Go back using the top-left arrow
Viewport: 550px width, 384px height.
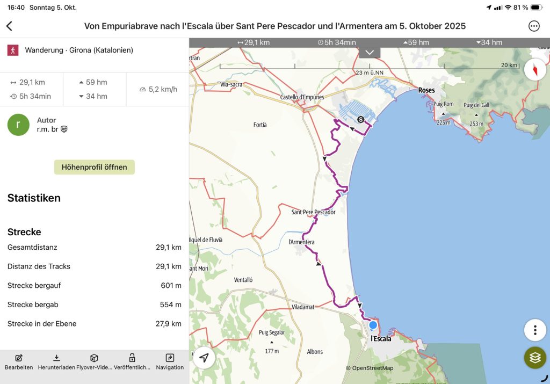tap(9, 26)
